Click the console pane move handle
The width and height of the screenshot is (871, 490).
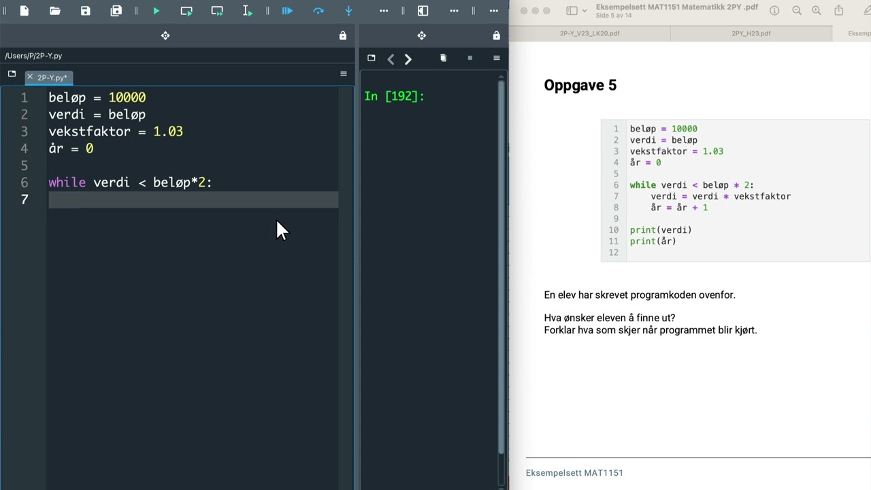422,35
